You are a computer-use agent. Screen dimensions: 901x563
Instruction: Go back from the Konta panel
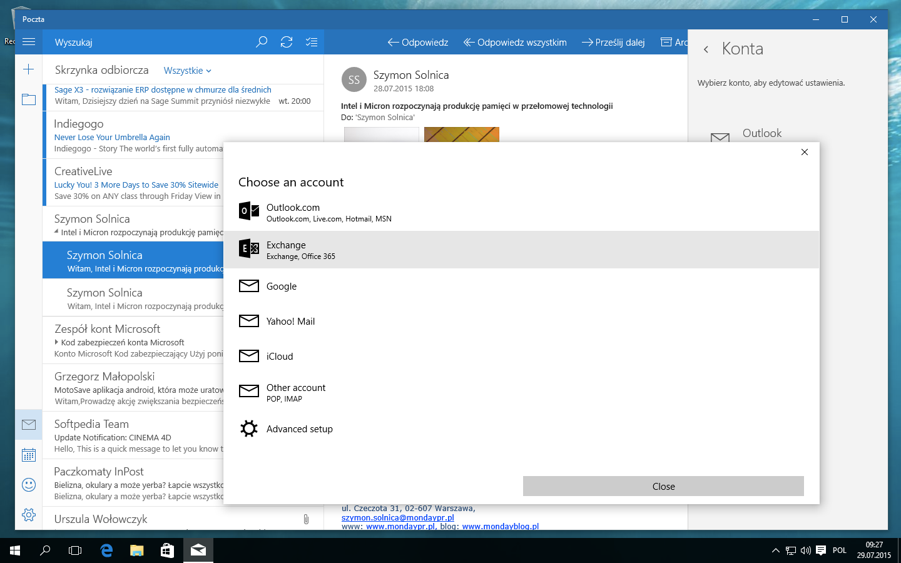tap(706, 49)
